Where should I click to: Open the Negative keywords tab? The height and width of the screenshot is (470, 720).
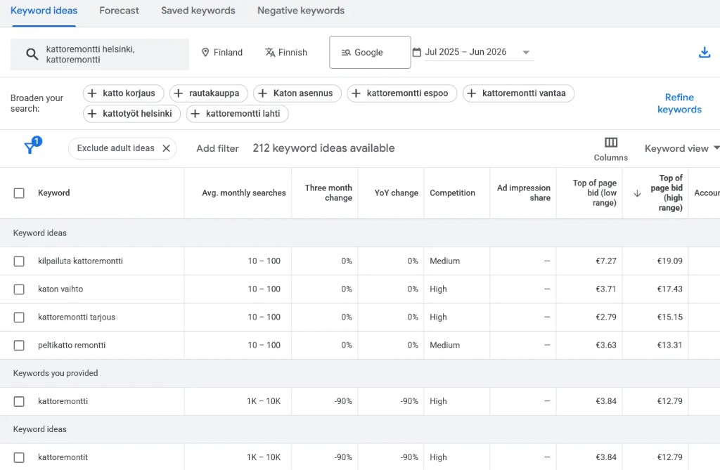tap(301, 11)
